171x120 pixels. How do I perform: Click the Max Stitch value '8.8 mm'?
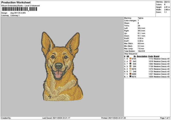141,44
